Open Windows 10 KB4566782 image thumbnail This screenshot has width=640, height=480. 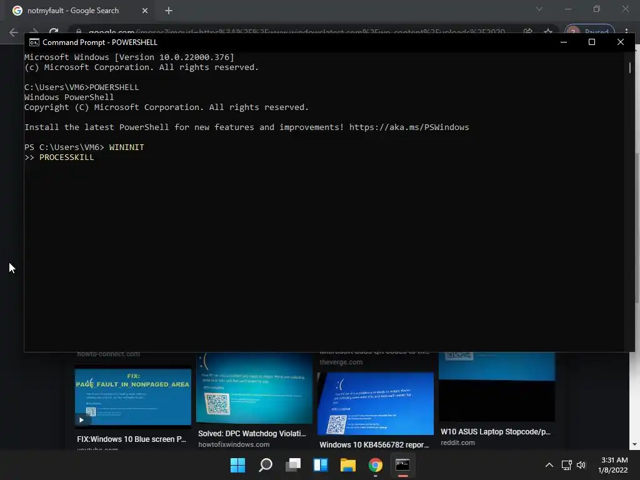[376, 404]
